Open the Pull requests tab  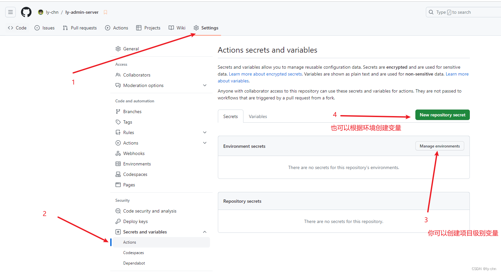80,28
